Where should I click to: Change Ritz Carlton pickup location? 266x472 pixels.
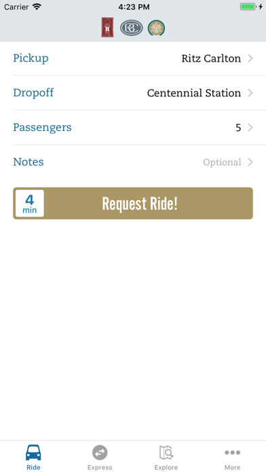click(211, 58)
